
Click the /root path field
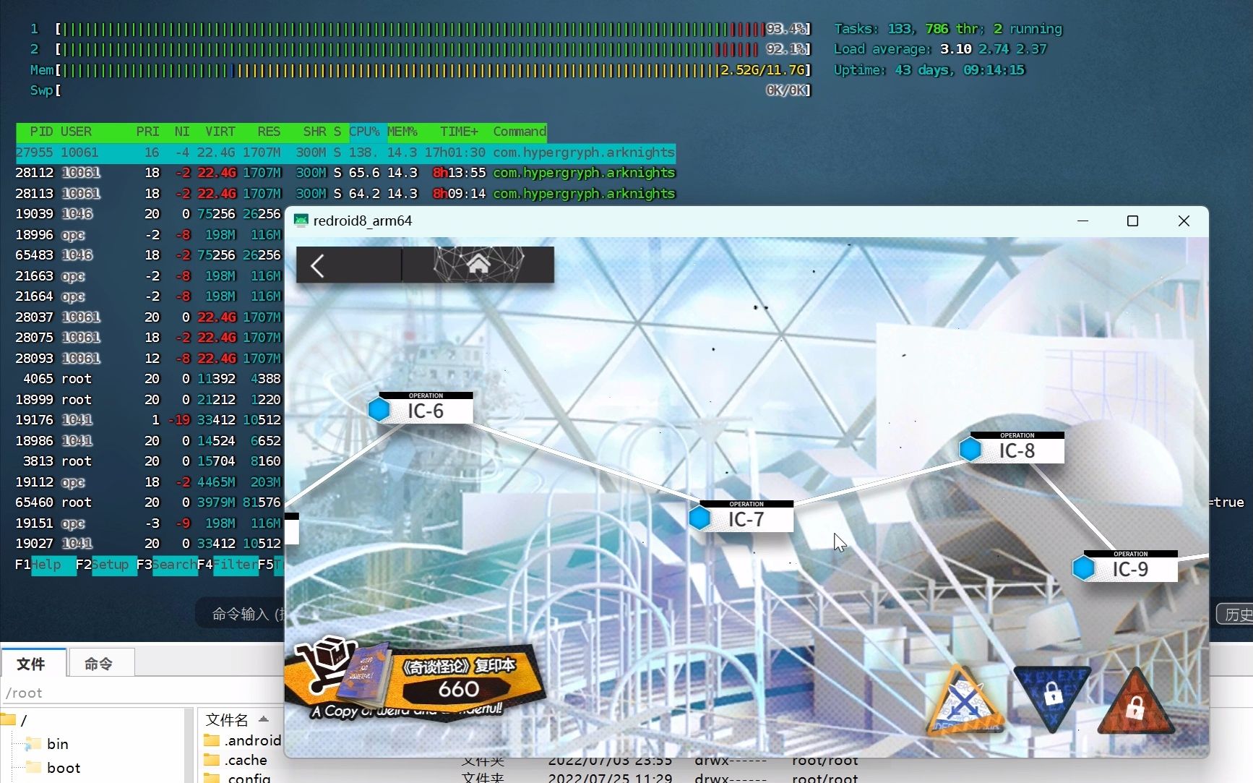[x=142, y=693]
